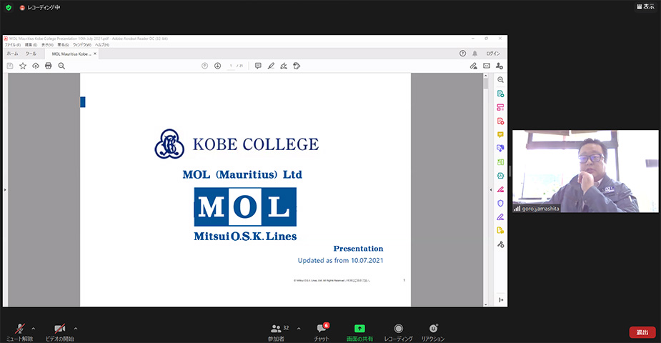Open the 参加者 participants panel

[277, 332]
